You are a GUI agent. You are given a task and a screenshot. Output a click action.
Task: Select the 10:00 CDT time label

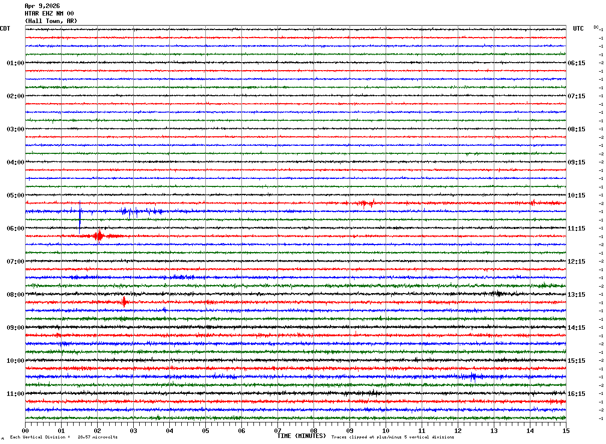click(x=16, y=361)
